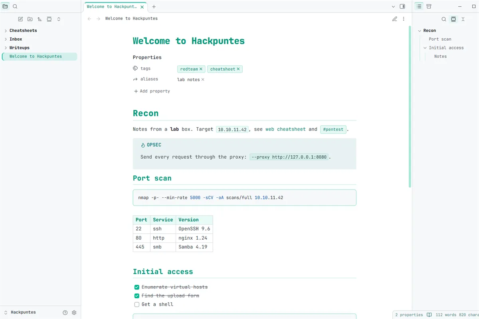Create a new note with the pencil-square icon
479x319 pixels.
click(x=20, y=19)
